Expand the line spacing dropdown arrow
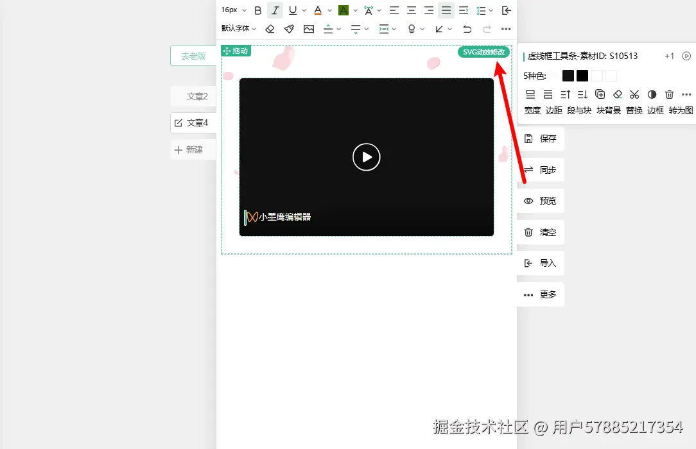 pos(491,10)
